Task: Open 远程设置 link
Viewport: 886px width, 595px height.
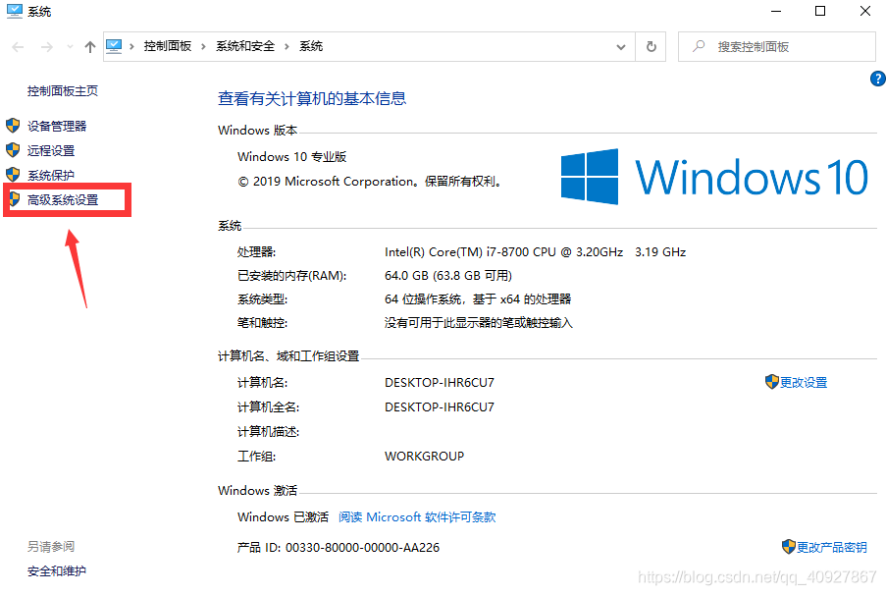Action: point(51,150)
